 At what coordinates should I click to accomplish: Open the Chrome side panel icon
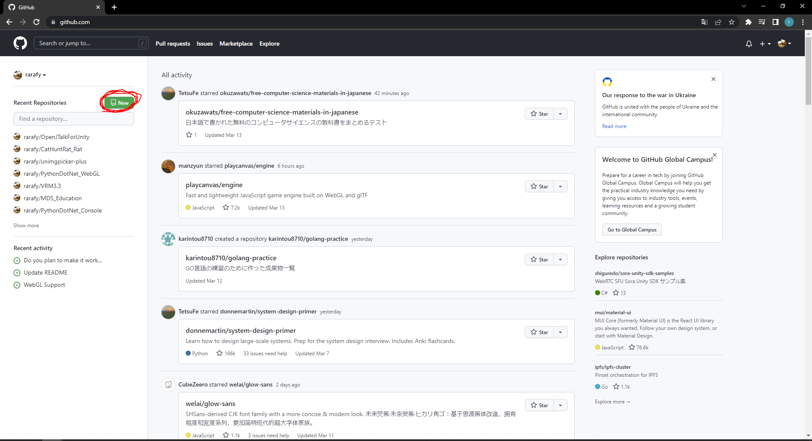pyautogui.click(x=775, y=22)
